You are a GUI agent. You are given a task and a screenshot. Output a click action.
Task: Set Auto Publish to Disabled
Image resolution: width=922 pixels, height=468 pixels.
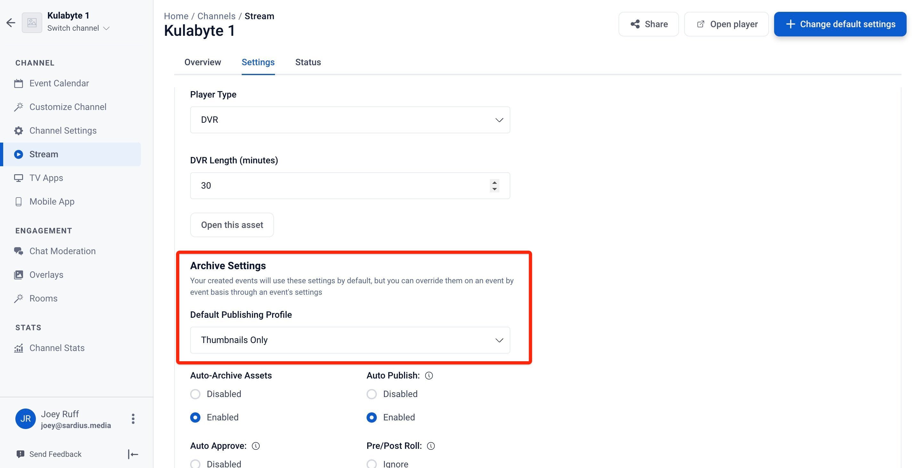click(371, 394)
